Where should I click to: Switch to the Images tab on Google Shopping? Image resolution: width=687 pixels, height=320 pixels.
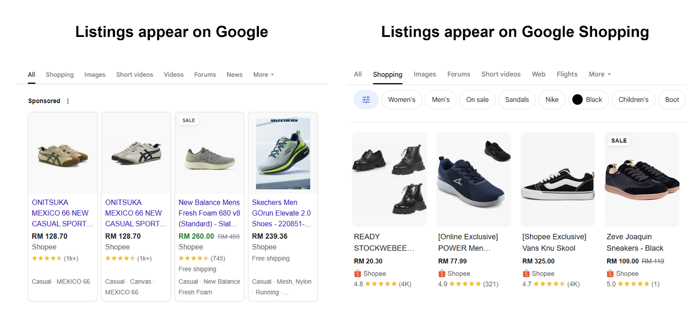(x=425, y=74)
